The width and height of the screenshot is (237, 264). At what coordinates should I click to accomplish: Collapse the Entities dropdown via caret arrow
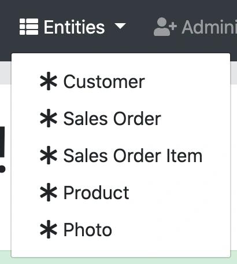[120, 26]
